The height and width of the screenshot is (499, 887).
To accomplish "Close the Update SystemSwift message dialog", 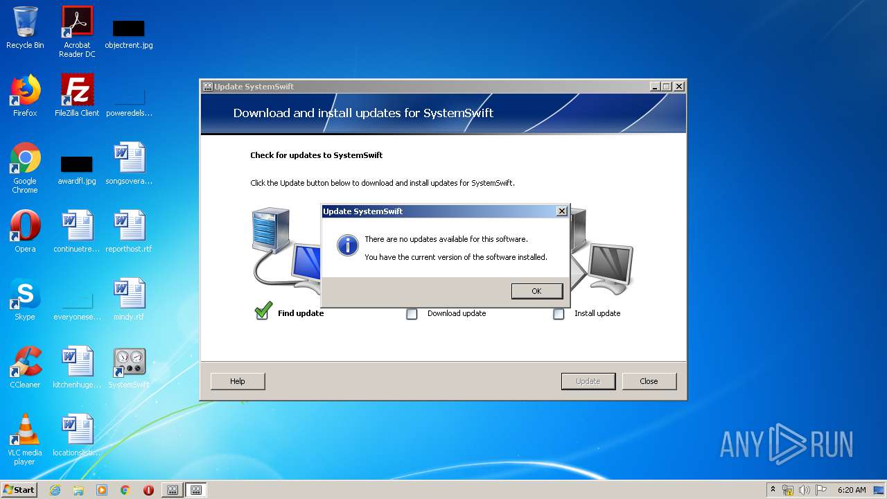I will tap(562, 211).
